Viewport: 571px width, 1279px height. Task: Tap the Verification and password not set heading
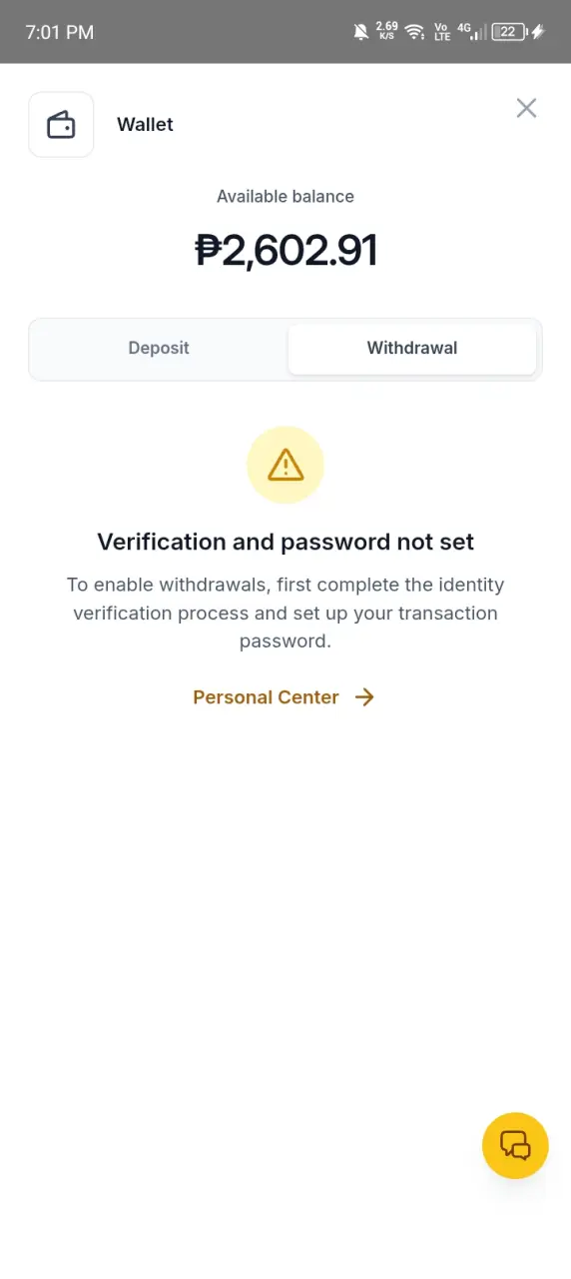[285, 542]
